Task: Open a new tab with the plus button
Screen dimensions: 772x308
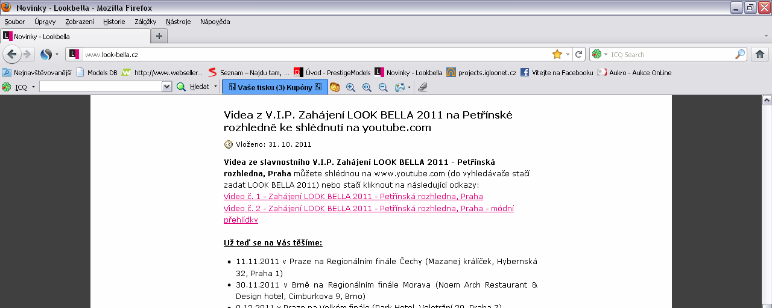Action: 159,36
